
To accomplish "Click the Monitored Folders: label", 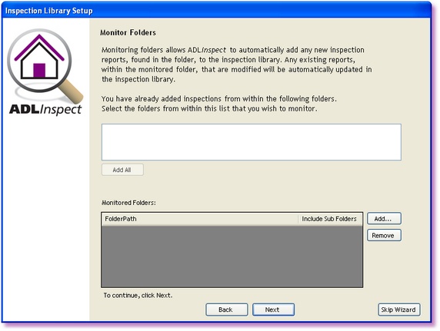I will (128, 202).
